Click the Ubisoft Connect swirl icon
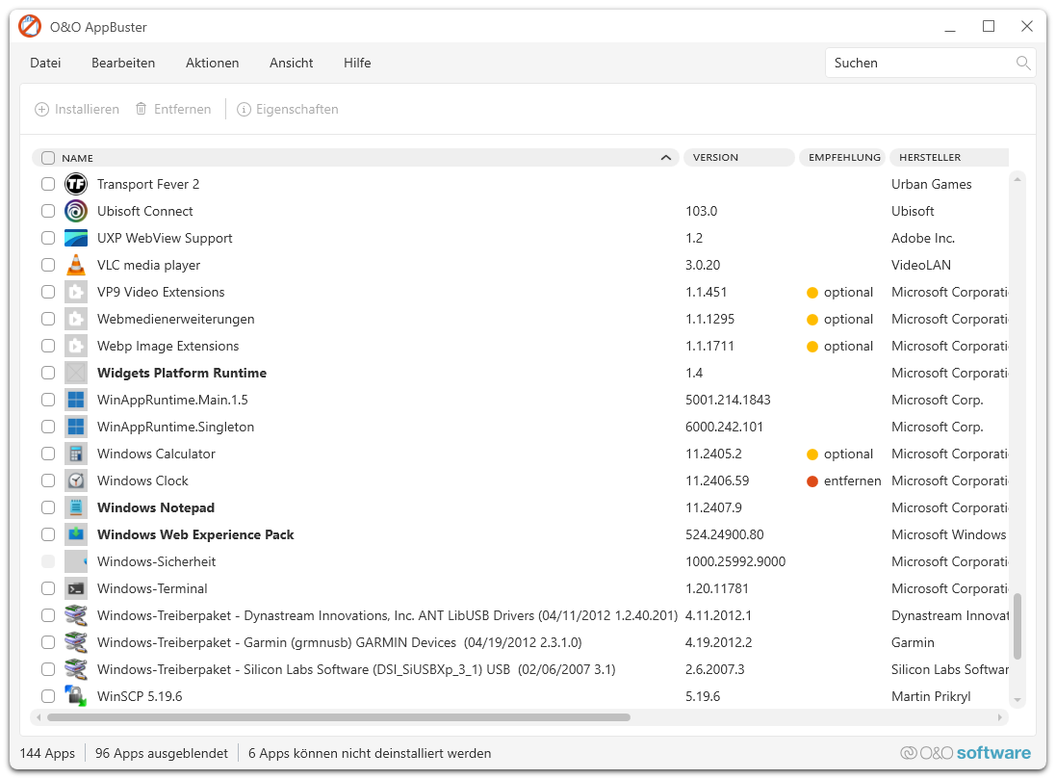Screen dimensions: 1056x779 (x=76, y=211)
